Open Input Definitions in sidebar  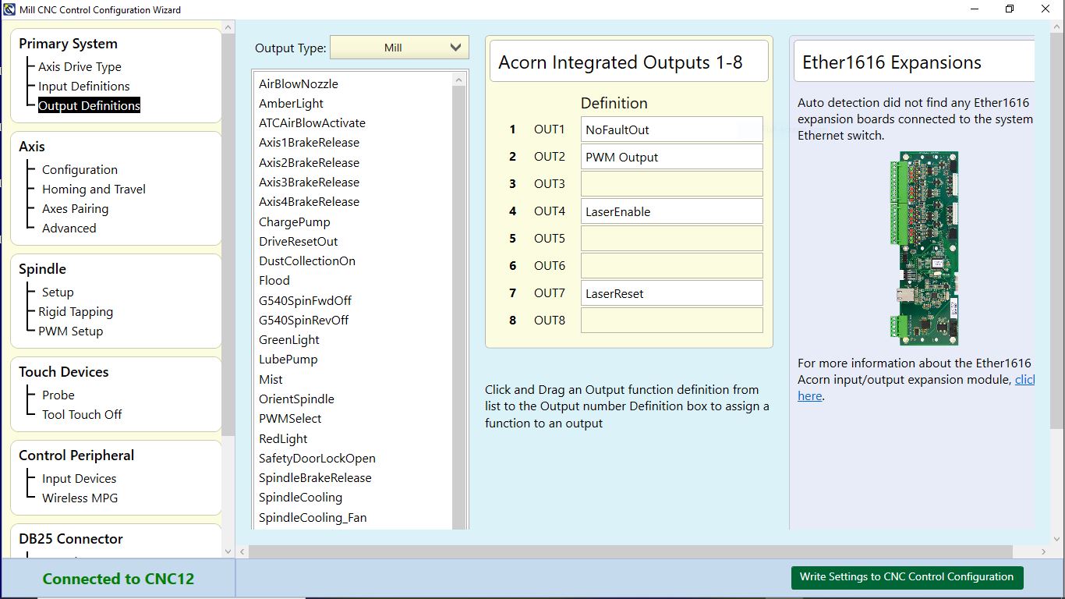point(84,86)
